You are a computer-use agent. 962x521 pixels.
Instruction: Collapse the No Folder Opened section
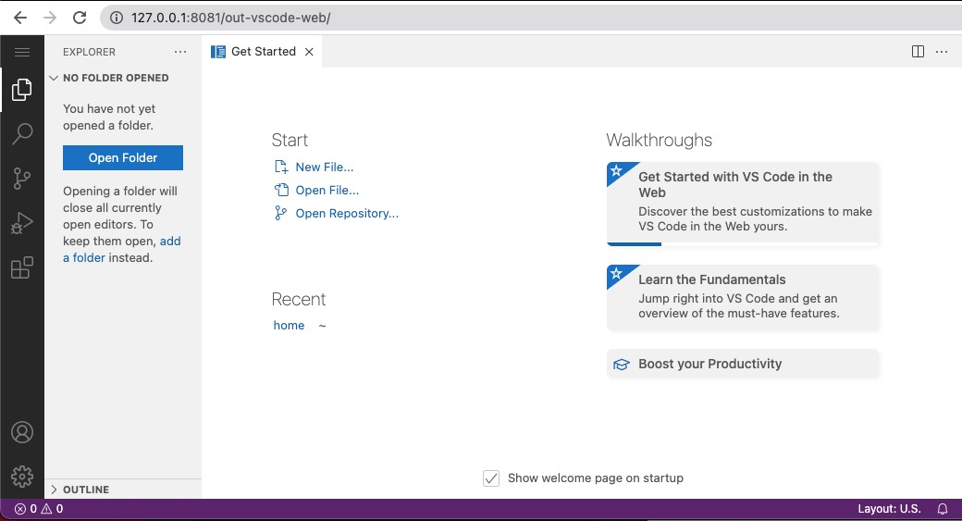[x=123, y=78]
